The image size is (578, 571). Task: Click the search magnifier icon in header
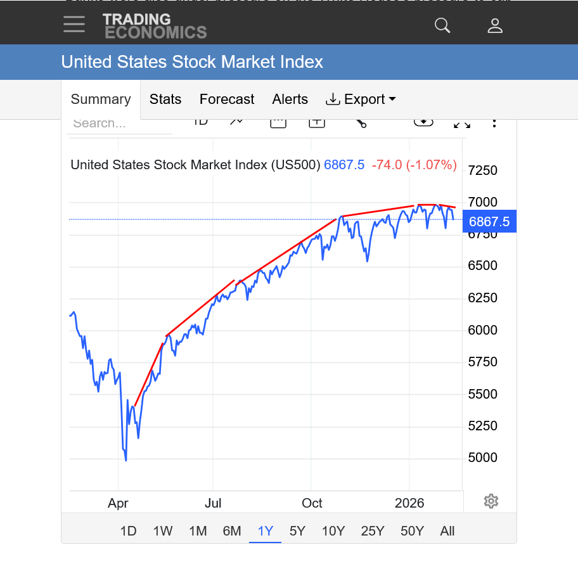click(x=442, y=25)
